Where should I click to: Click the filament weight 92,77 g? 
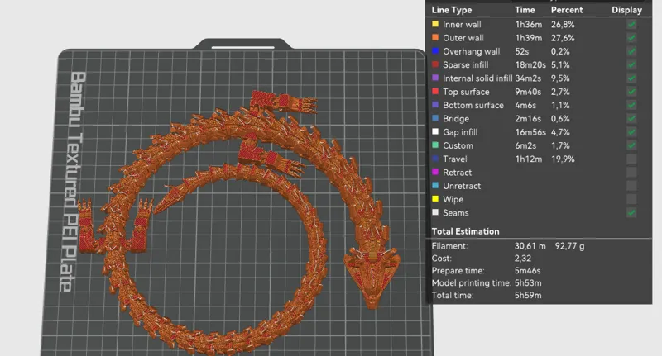[x=569, y=246]
